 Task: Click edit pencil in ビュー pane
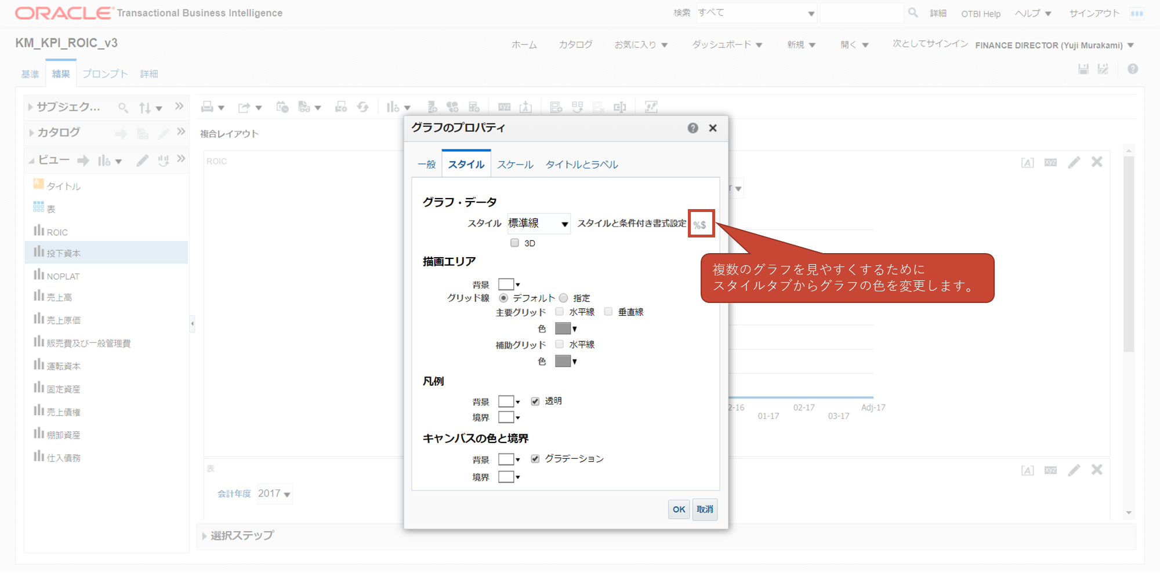coord(142,160)
